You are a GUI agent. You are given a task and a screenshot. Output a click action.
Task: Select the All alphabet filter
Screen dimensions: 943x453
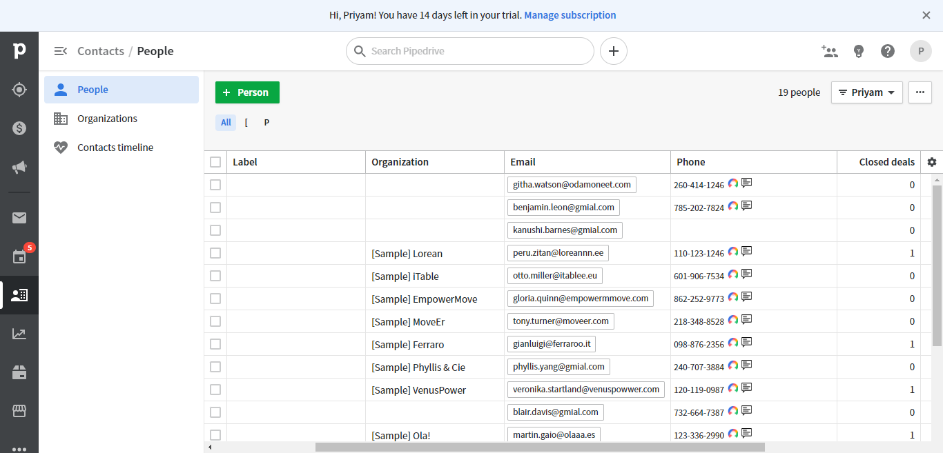point(226,123)
